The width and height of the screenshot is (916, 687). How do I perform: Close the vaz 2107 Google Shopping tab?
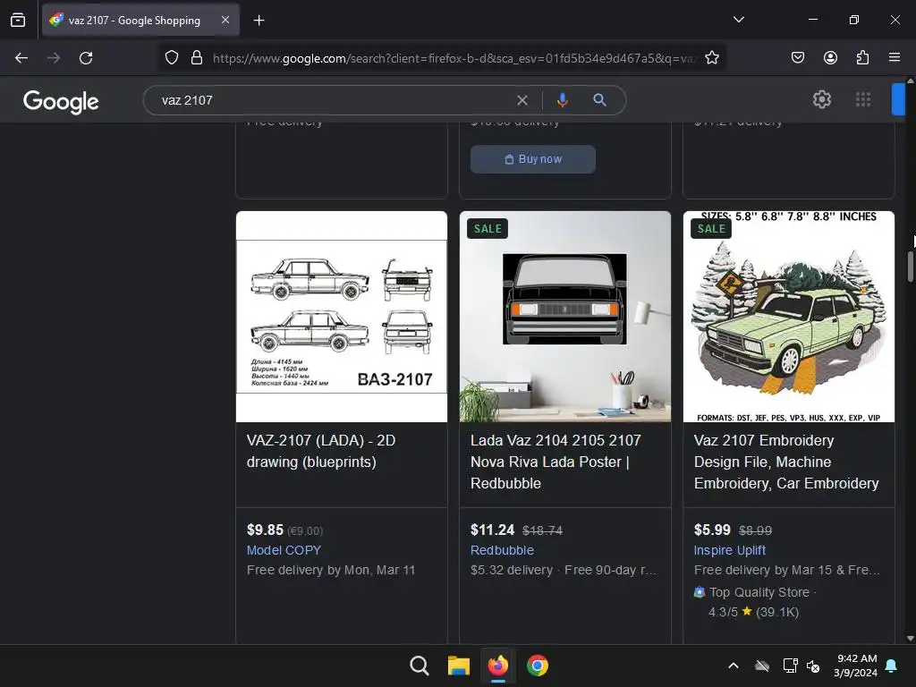click(x=225, y=20)
